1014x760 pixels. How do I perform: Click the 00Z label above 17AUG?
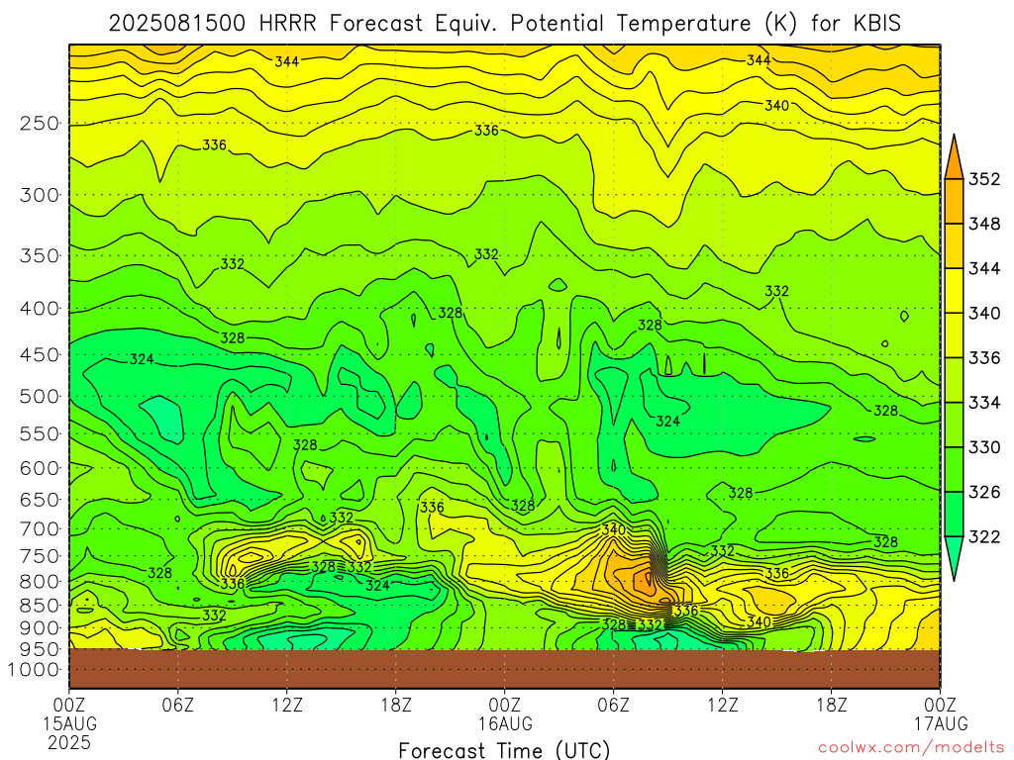click(941, 705)
